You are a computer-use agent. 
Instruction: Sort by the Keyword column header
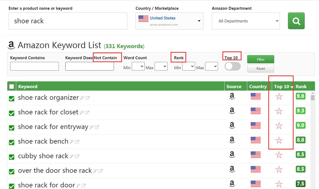tap(28, 87)
